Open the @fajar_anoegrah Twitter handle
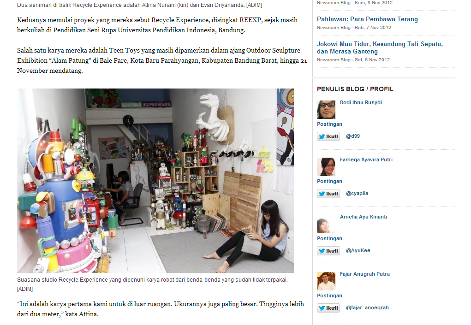 (x=367, y=307)
